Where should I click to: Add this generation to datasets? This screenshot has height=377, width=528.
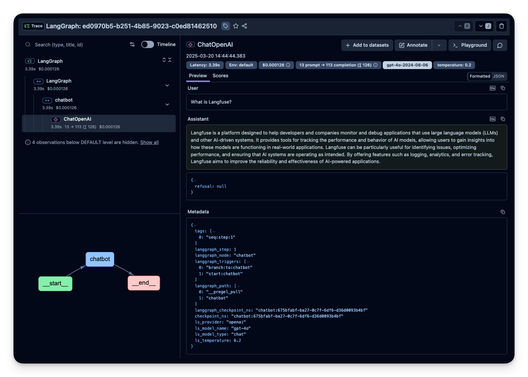[x=367, y=45]
